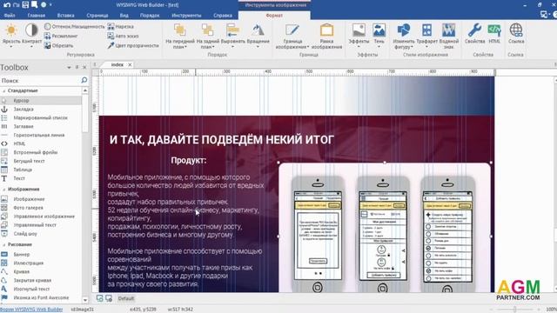Viewport: 557px width, 313px height.
Task: Open image Свойства properties
Action: [474, 34]
